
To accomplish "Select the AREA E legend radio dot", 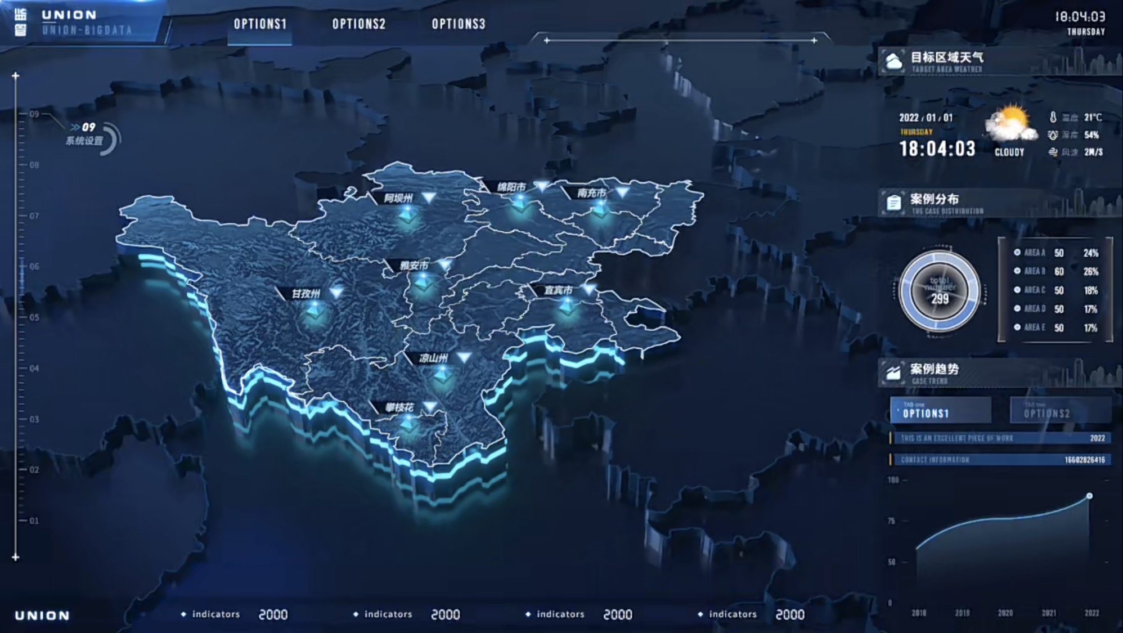I will (1017, 327).
